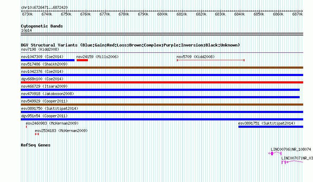Click the magenta LINC00707 gene glyph

click(x=292, y=162)
